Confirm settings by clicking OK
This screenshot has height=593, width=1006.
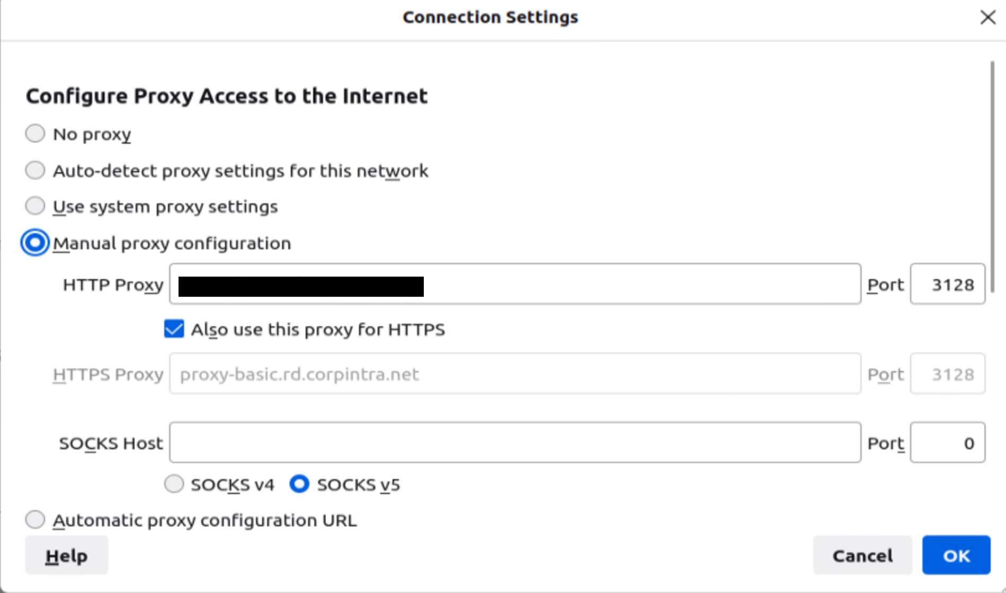pyautogui.click(x=956, y=555)
